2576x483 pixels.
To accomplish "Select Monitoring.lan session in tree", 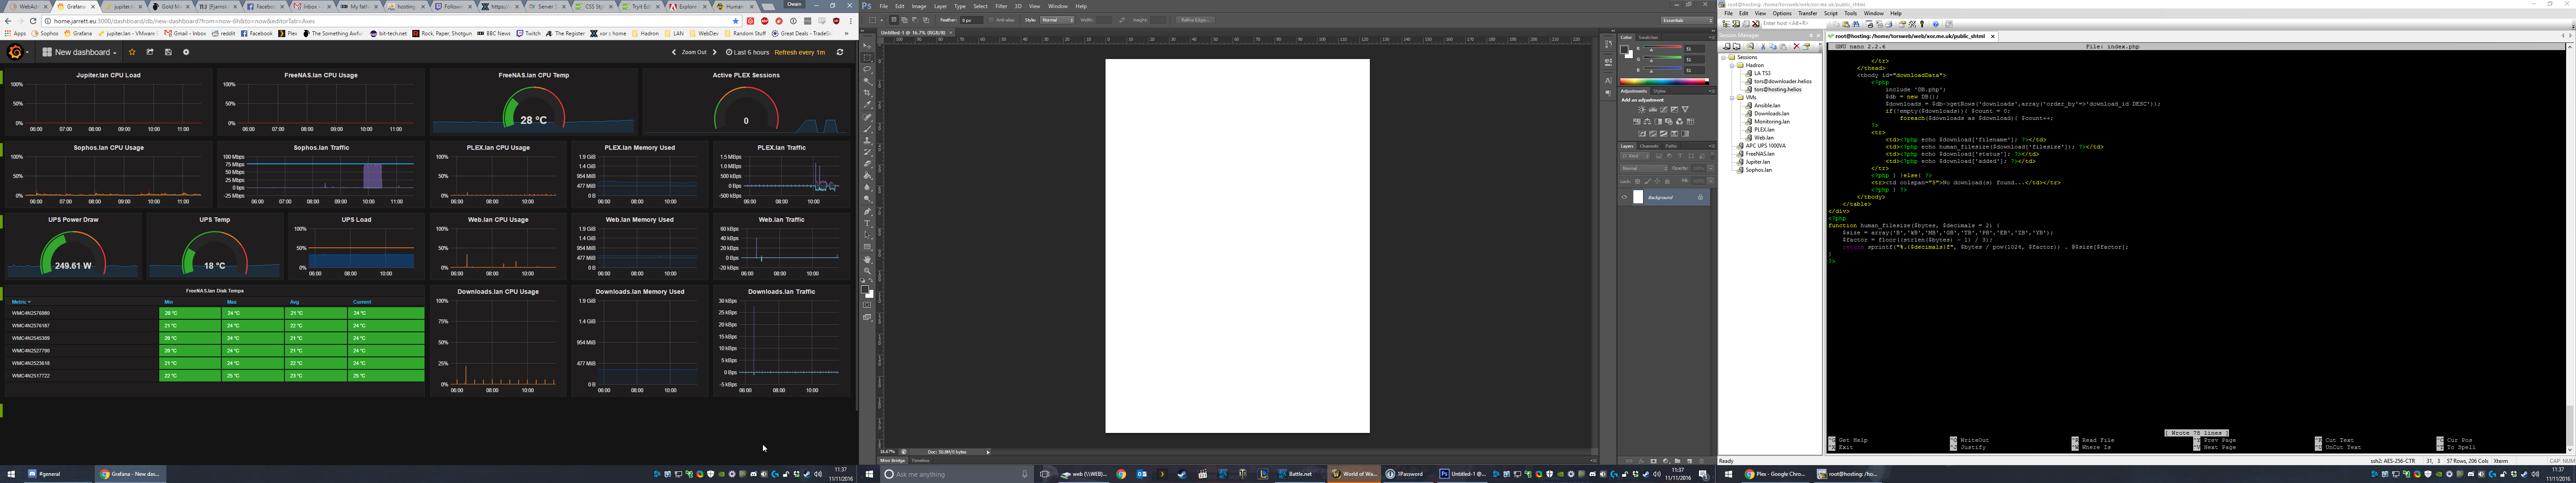I will pos(1772,121).
